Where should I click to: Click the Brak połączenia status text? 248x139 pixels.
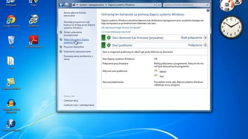coord(191,38)
